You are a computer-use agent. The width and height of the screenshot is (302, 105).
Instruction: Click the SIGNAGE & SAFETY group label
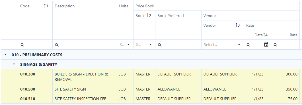[x=39, y=64]
